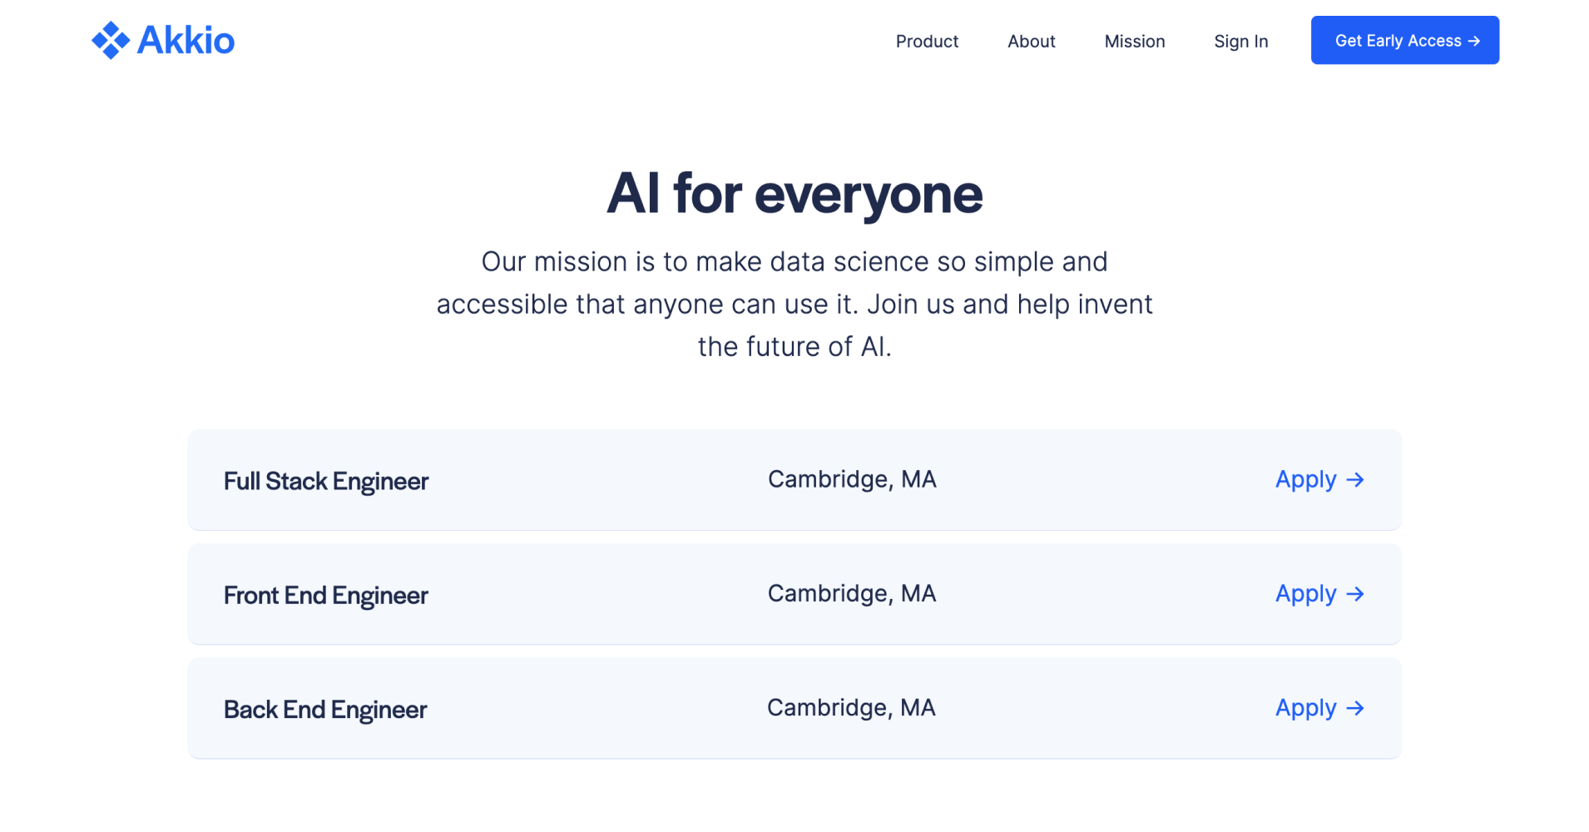This screenshot has width=1589, height=832.
Task: Click the Akkio diamond logo icon
Action: coord(111,39)
